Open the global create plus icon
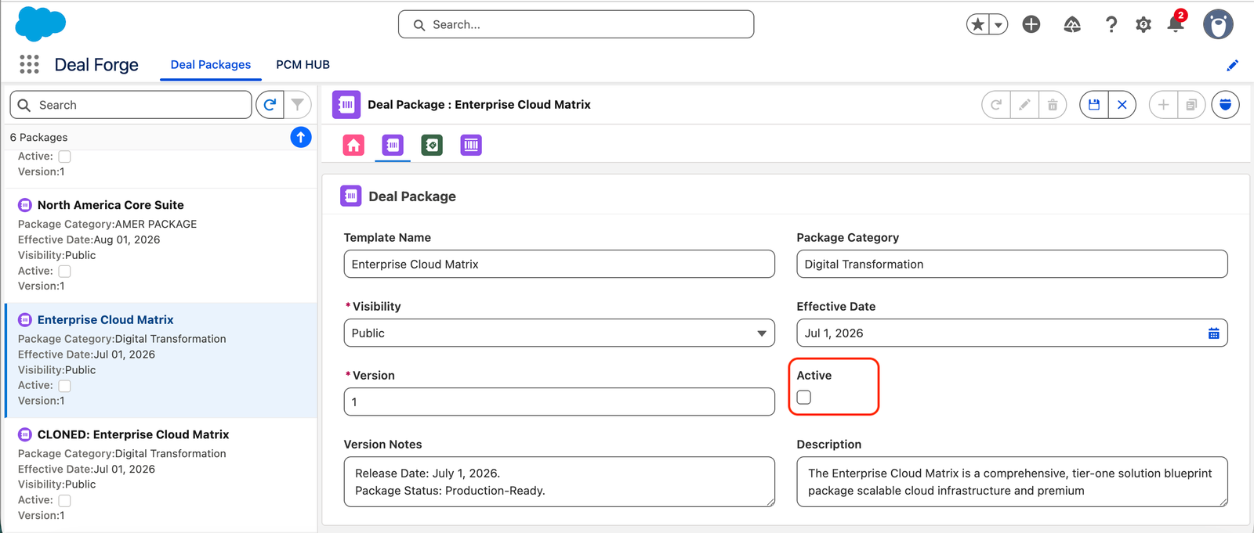Screen dimensions: 1254x533 tap(1031, 24)
